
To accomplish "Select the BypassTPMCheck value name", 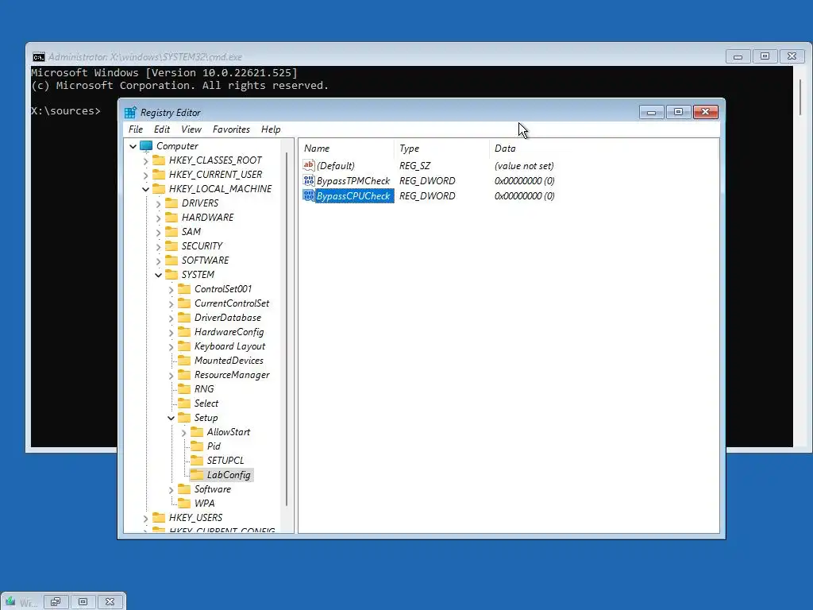I will point(353,180).
